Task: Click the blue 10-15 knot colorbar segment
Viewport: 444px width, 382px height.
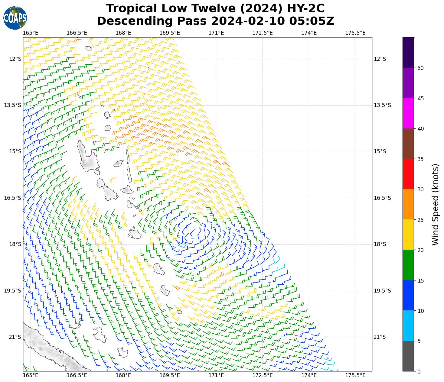Action: pos(408,295)
